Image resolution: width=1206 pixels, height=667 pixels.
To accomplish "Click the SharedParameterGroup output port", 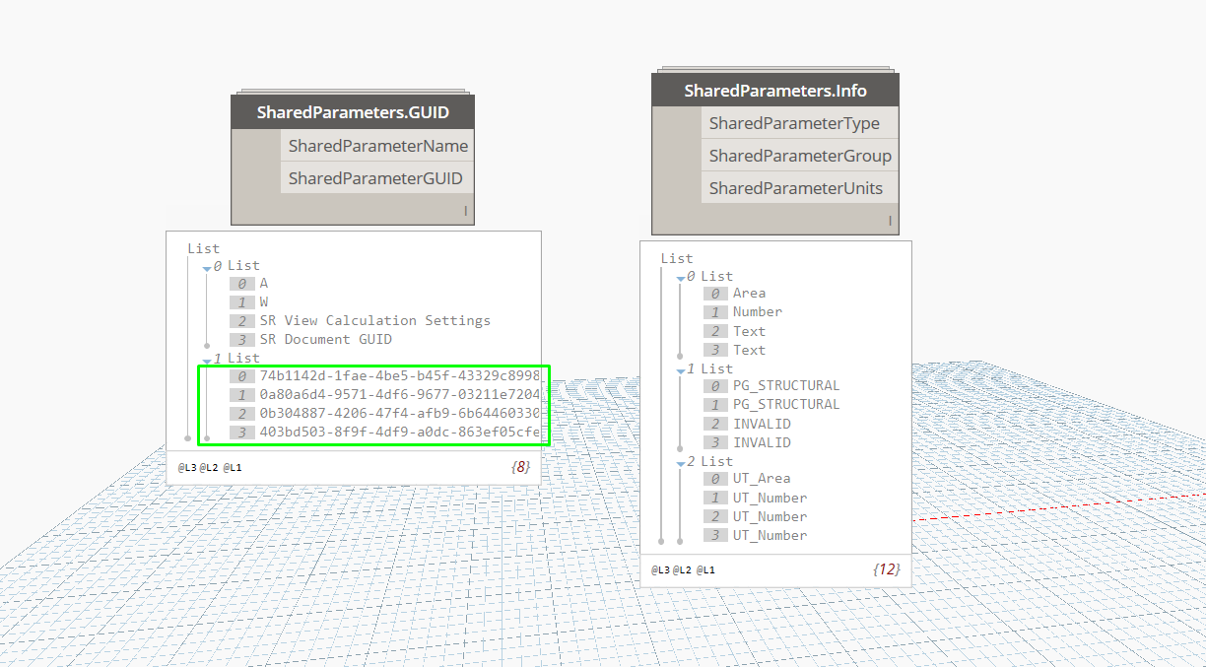I will pyautogui.click(x=799, y=156).
